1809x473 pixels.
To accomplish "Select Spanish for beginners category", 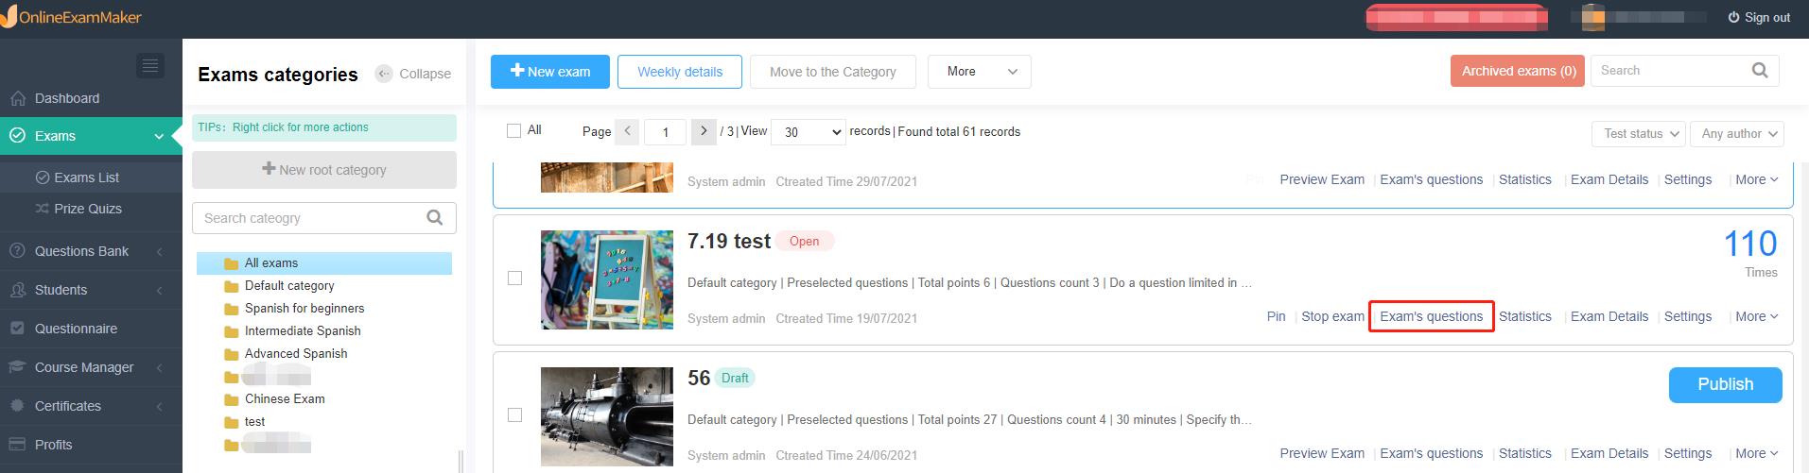I will [x=304, y=309].
